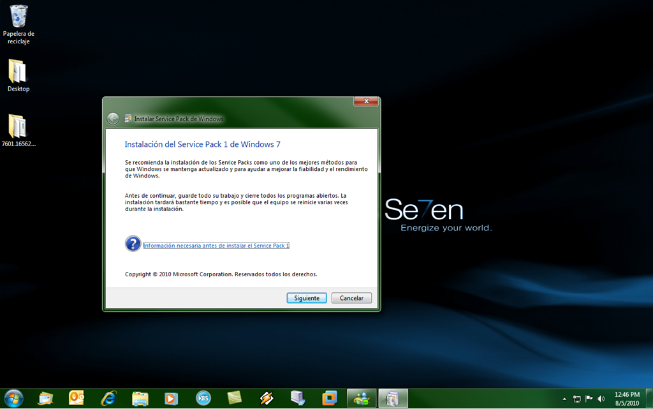653x409 pixels.
Task: Select the 7601.16562 folder icon
Action: (x=18, y=126)
